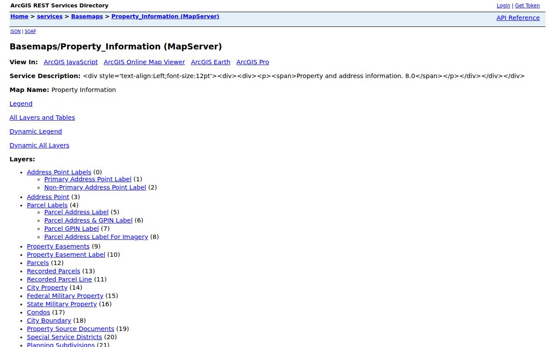Open Parcel Address Label layer (5)
The height and width of the screenshot is (347, 555).
[x=76, y=212]
